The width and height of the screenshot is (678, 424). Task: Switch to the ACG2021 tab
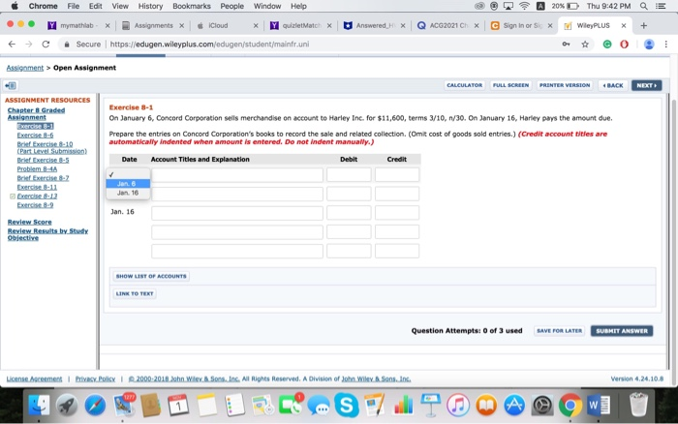[x=448, y=25]
